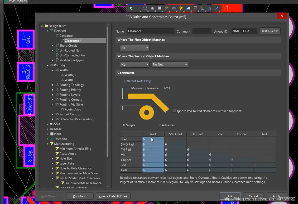Click the pink-framed route tool icon
Viewport: 298px width, 204px height.
click(195, 8)
